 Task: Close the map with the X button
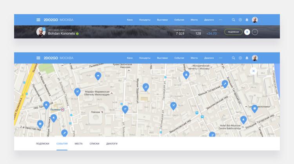pyautogui.click(x=254, y=71)
